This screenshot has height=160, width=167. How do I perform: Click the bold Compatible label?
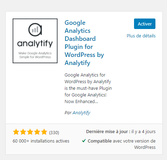tap(100, 141)
